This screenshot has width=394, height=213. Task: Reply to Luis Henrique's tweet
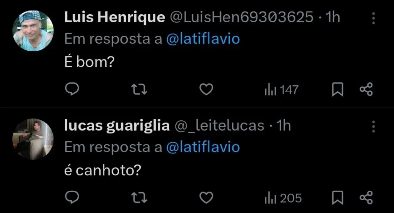pos(72,90)
